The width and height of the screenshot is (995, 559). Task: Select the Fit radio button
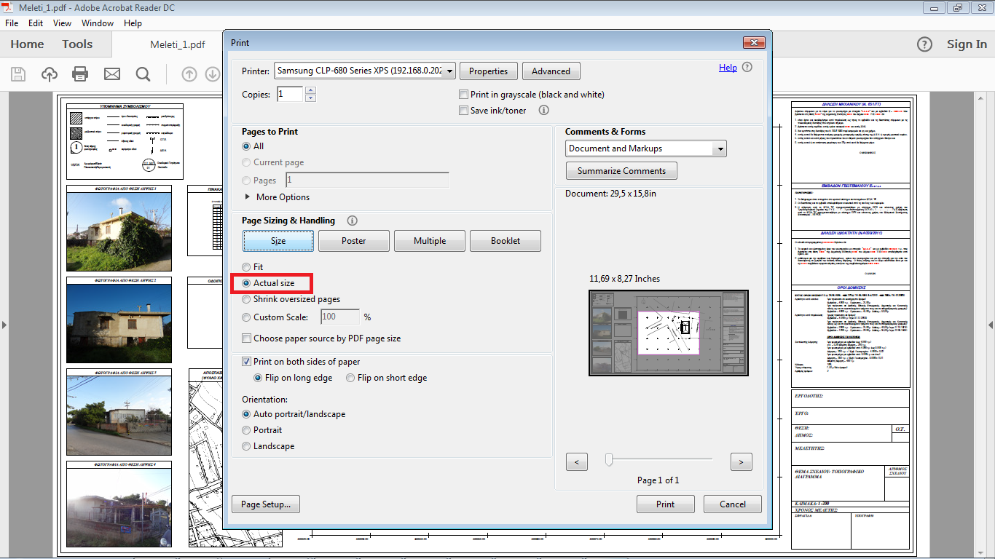tap(246, 267)
